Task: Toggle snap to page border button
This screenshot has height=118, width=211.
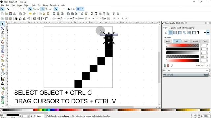Action: [x=74, y=9]
